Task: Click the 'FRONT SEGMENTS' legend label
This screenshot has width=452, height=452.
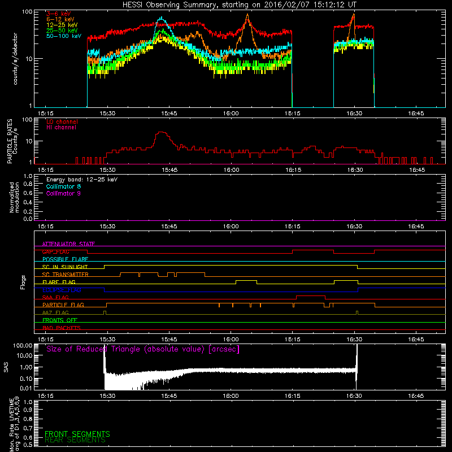Action: [77, 434]
